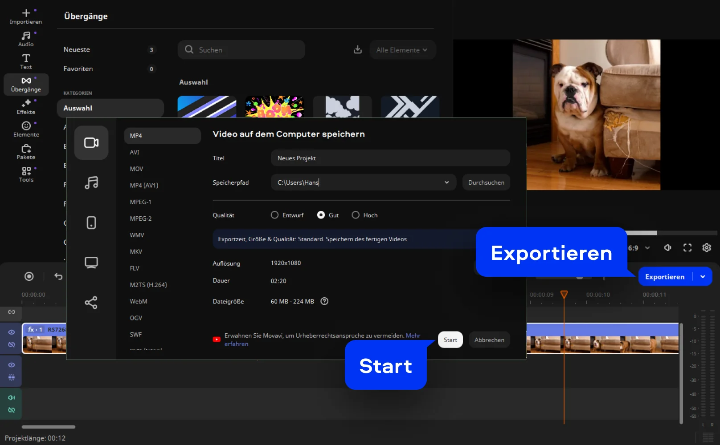The height and width of the screenshot is (445, 720).
Task: Select the Entwurf quality radio button
Action: point(275,215)
